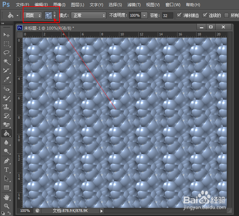Click the opacity value field
The width and height of the screenshot is (239, 216).
pos(135,15)
